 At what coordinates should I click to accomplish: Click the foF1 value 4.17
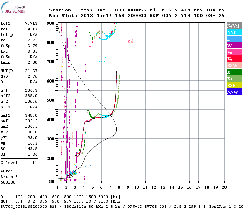click(32, 29)
